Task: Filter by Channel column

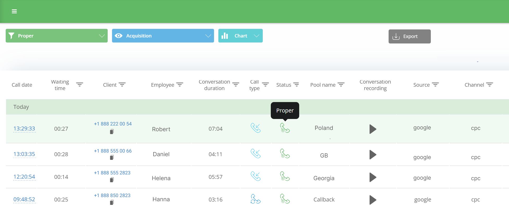Action: [489, 84]
